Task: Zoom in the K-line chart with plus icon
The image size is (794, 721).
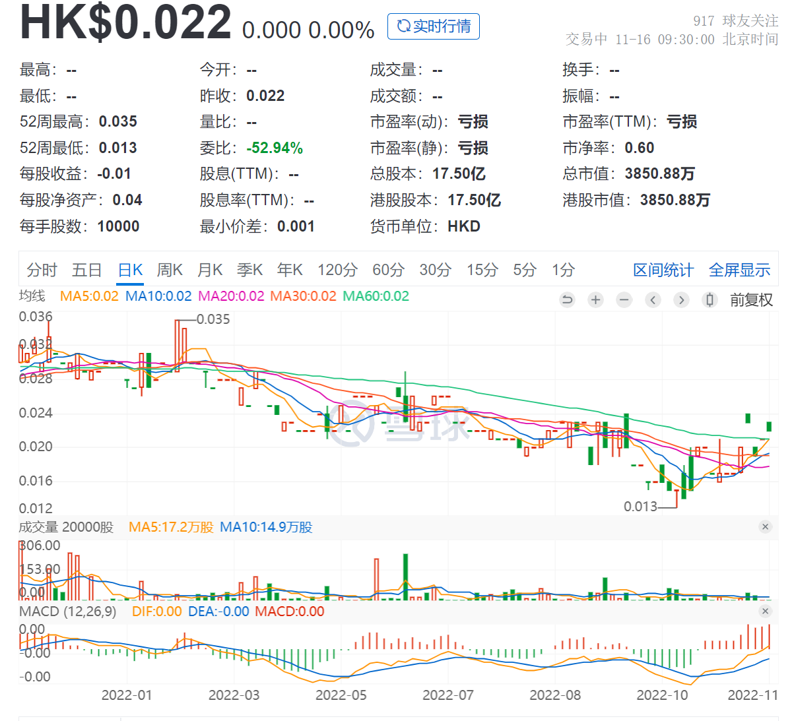Action: [595, 300]
